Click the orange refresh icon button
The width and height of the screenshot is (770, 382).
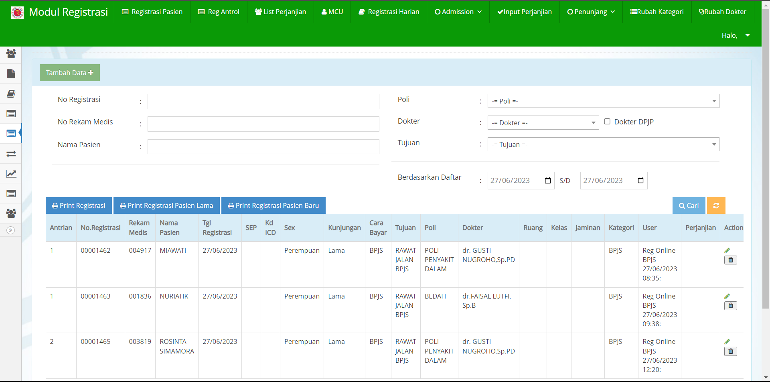coord(716,205)
